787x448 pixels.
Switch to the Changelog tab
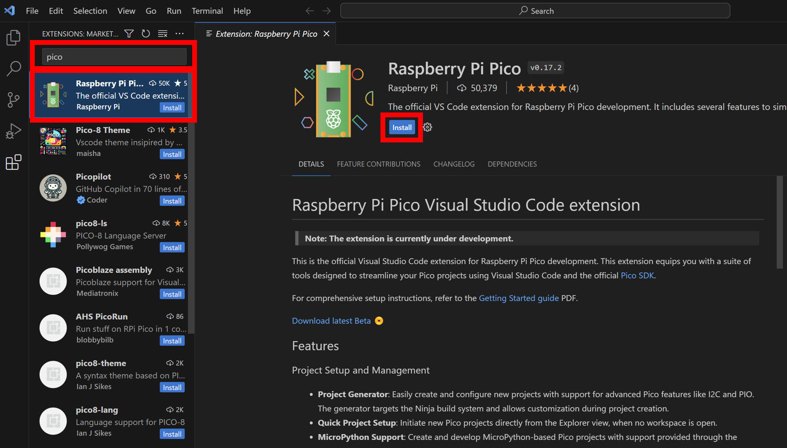pyautogui.click(x=453, y=164)
